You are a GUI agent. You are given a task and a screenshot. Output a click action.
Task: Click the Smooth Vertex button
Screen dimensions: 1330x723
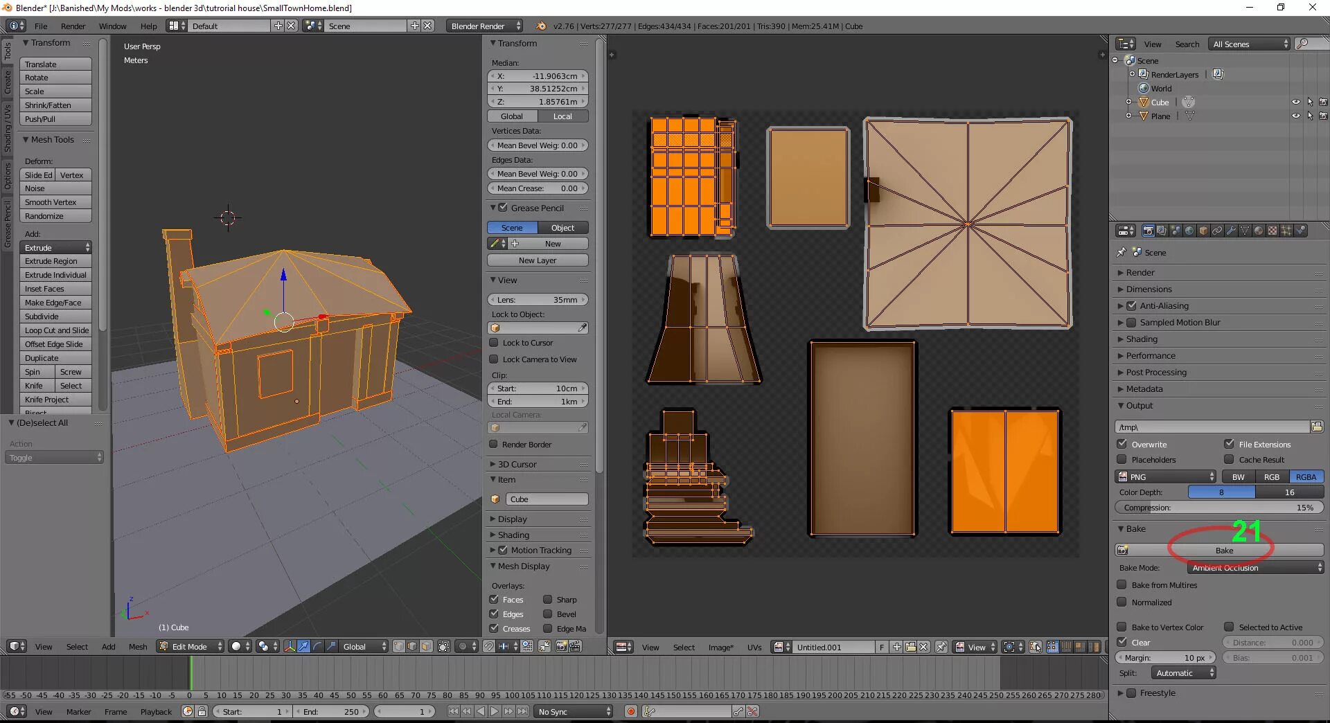click(x=55, y=202)
